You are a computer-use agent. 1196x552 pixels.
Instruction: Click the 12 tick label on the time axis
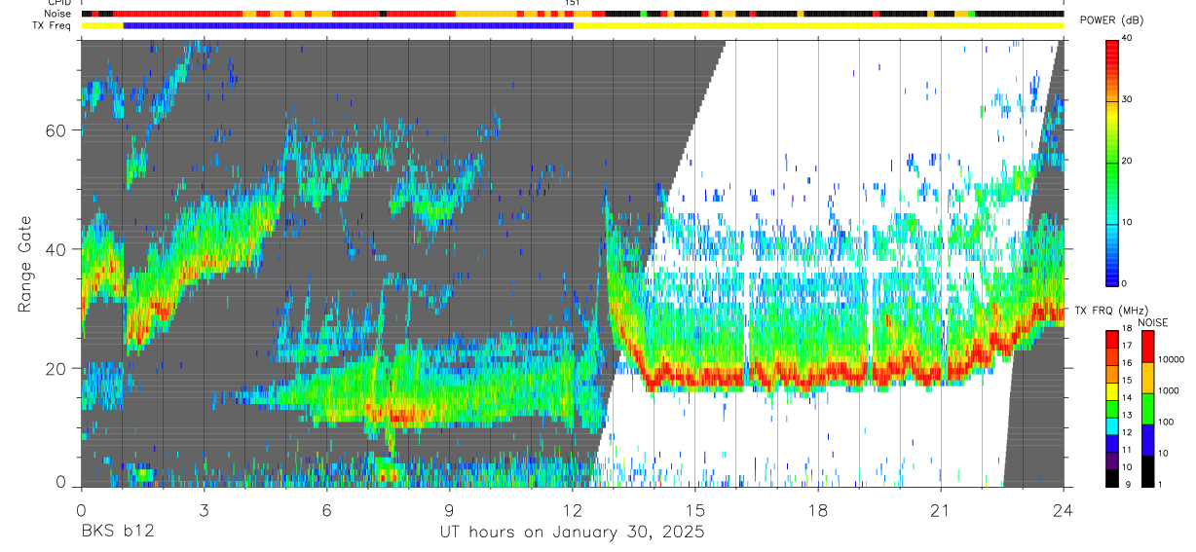(573, 509)
